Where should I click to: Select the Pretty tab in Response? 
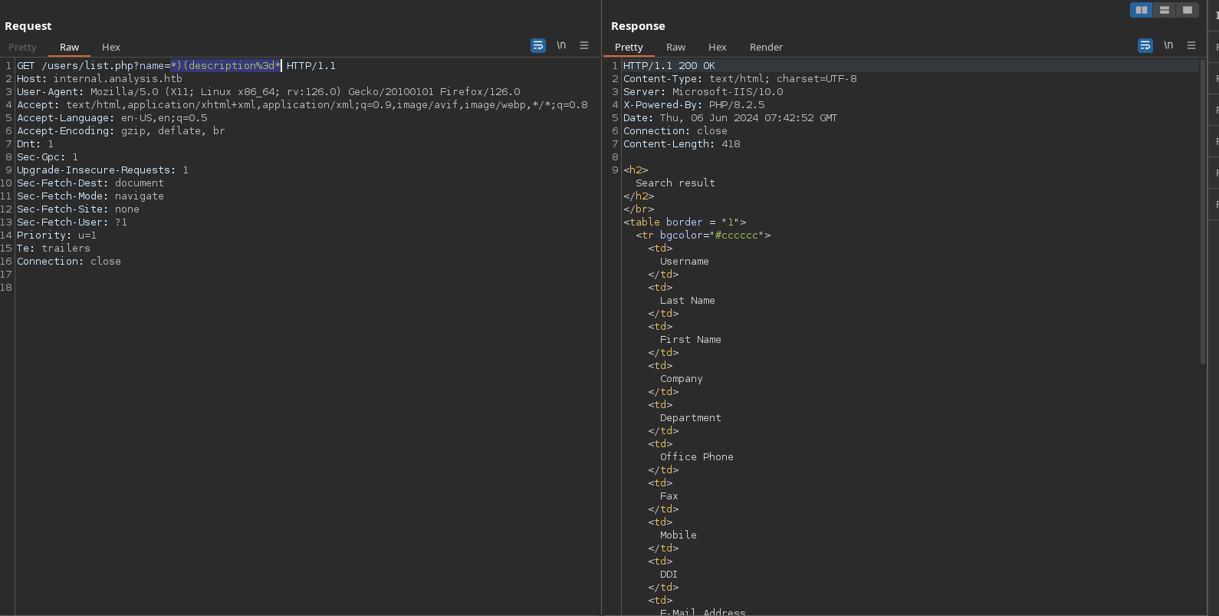click(x=629, y=48)
